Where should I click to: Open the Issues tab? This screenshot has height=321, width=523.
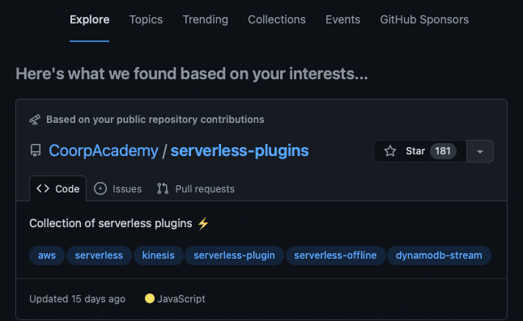(x=117, y=189)
